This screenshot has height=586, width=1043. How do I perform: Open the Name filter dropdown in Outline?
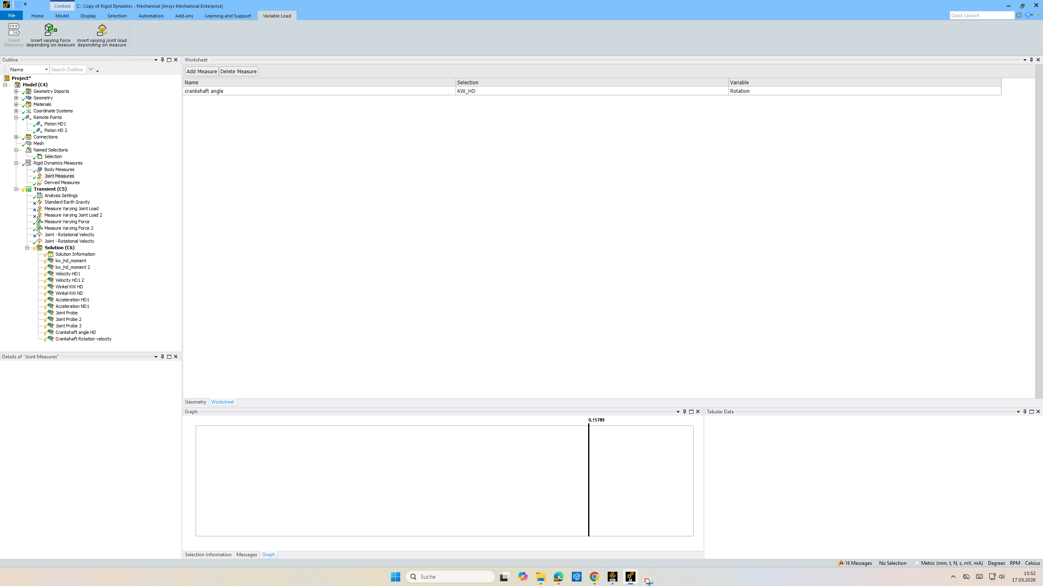click(x=46, y=70)
